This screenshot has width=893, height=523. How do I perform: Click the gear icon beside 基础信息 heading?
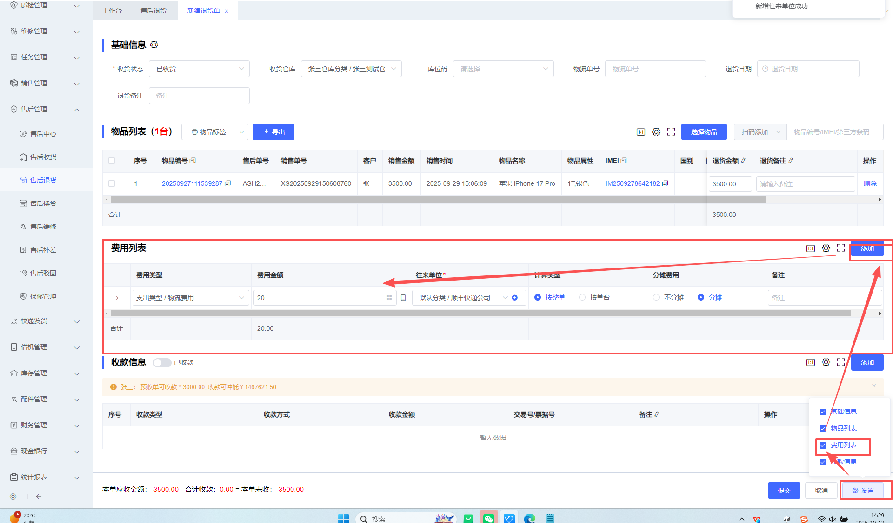click(154, 45)
